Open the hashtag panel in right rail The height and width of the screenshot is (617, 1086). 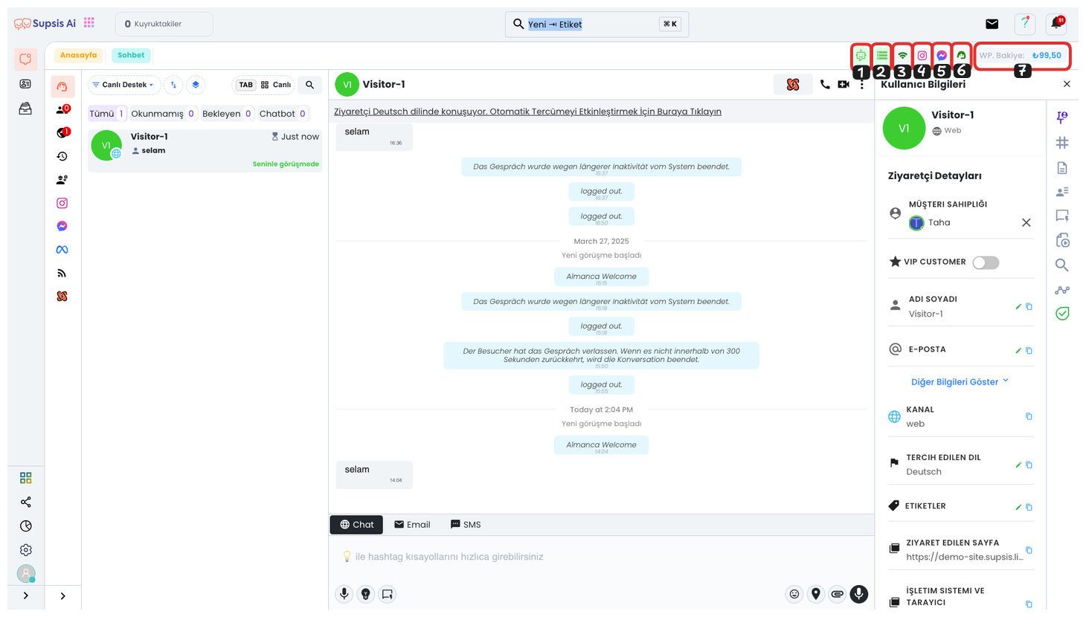(1062, 143)
